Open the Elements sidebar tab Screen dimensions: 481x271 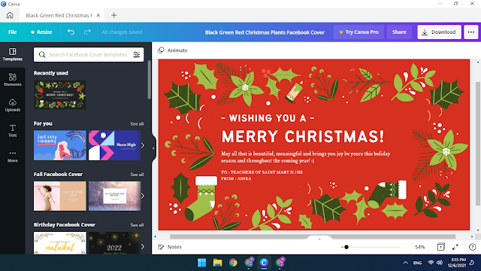pyautogui.click(x=13, y=80)
